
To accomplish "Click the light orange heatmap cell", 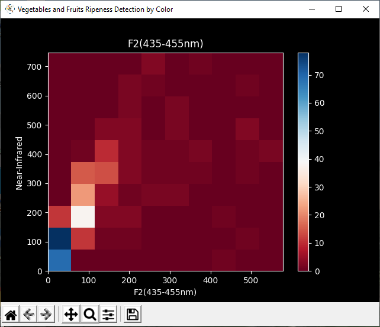I will pos(83,195).
